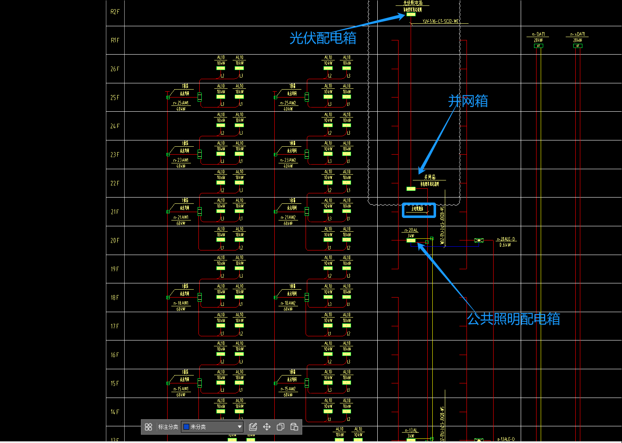Click the 20kW label under n-xDAT1
The width and height of the screenshot is (622, 443).
[x=577, y=40]
